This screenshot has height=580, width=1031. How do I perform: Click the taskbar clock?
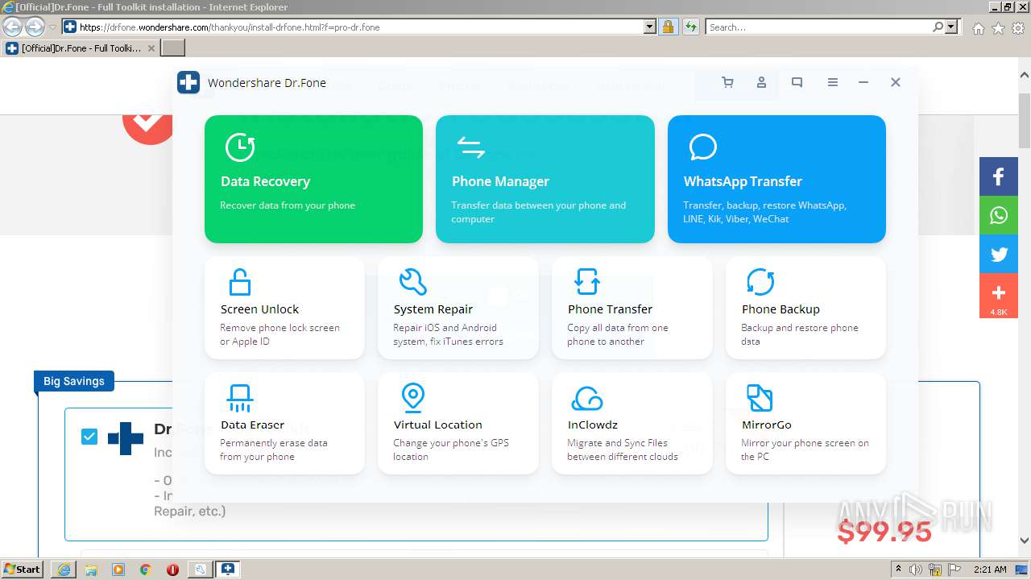point(991,570)
